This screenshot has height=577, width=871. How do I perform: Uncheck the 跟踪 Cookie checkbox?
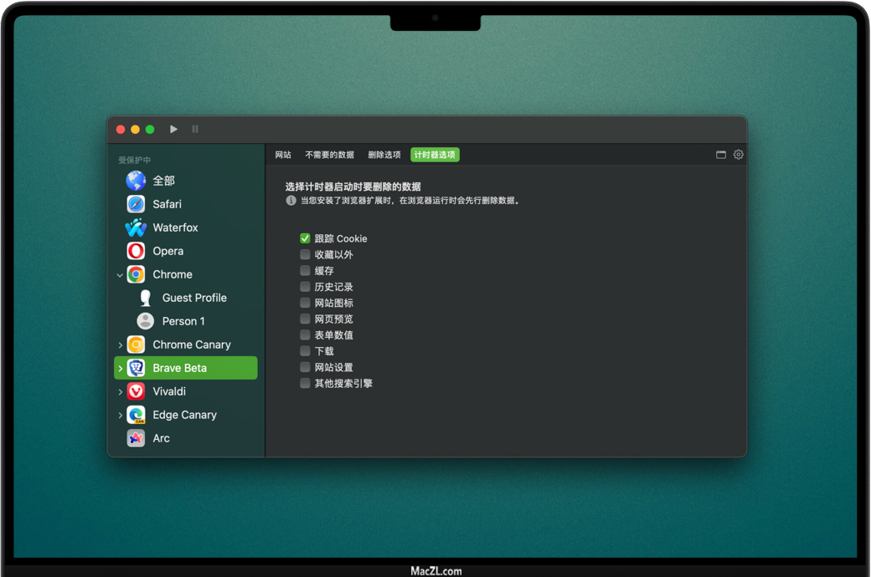point(305,238)
